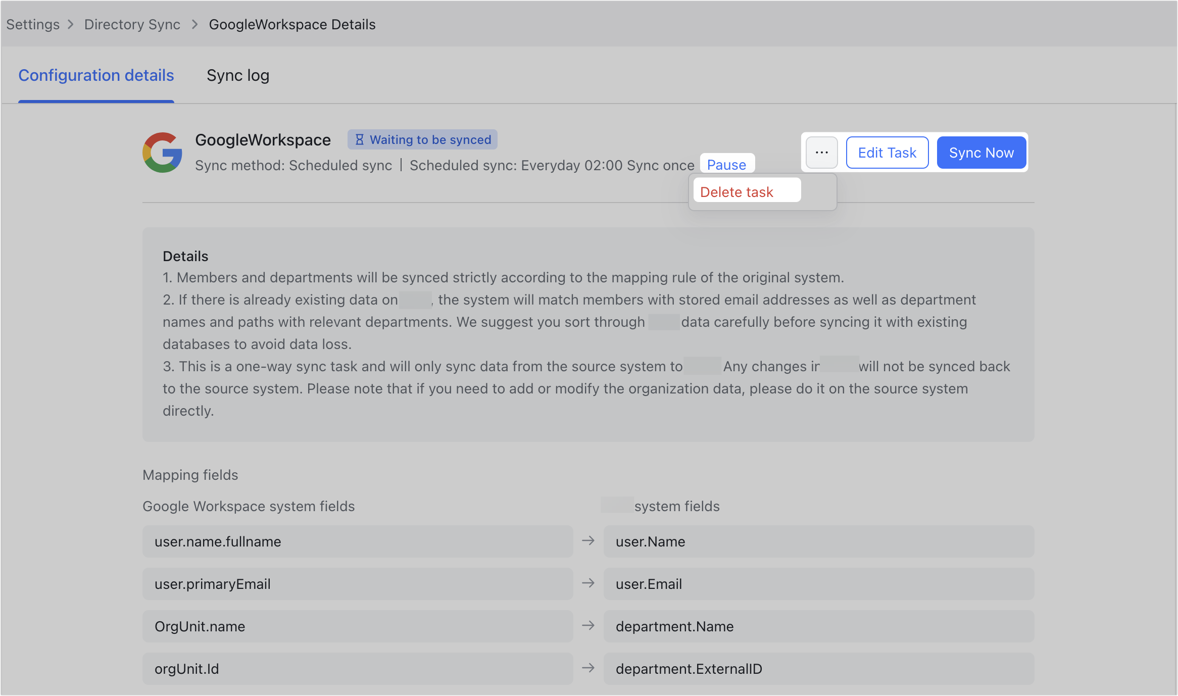This screenshot has width=1178, height=696.
Task: Open the three-dot more options menu
Action: pyautogui.click(x=821, y=153)
